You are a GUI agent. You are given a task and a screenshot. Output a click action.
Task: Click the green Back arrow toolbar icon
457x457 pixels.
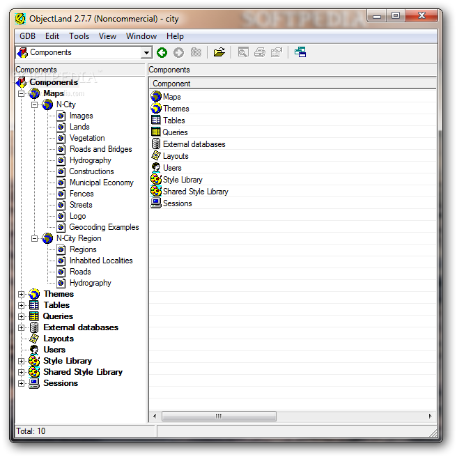pyautogui.click(x=162, y=53)
